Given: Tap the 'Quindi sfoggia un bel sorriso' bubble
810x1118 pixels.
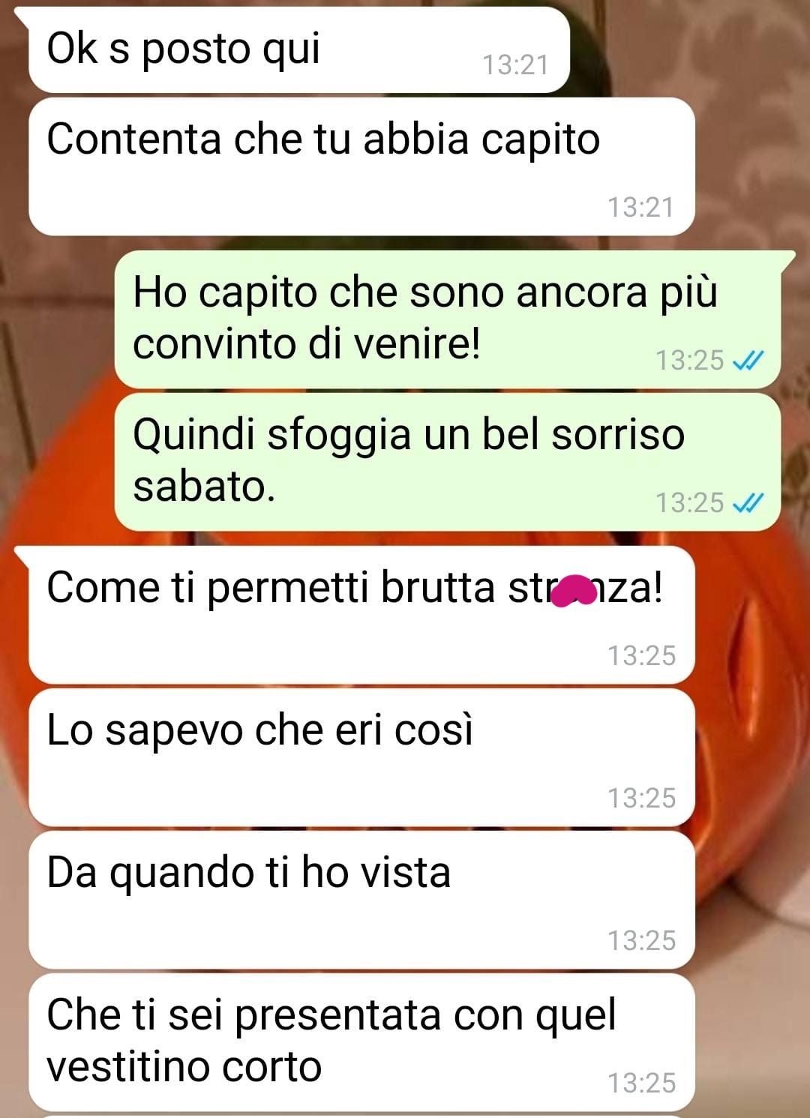Looking at the screenshot, I should pos(448,462).
